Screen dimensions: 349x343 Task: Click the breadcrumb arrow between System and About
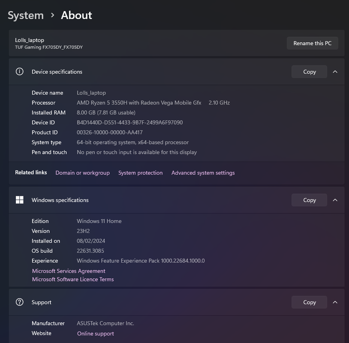[53, 15]
